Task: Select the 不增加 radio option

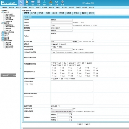Action: click(57, 47)
